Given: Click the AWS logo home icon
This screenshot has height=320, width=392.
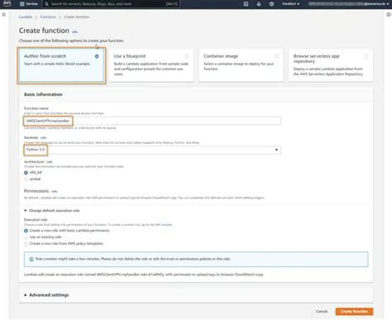Looking at the screenshot, I should (7, 3).
